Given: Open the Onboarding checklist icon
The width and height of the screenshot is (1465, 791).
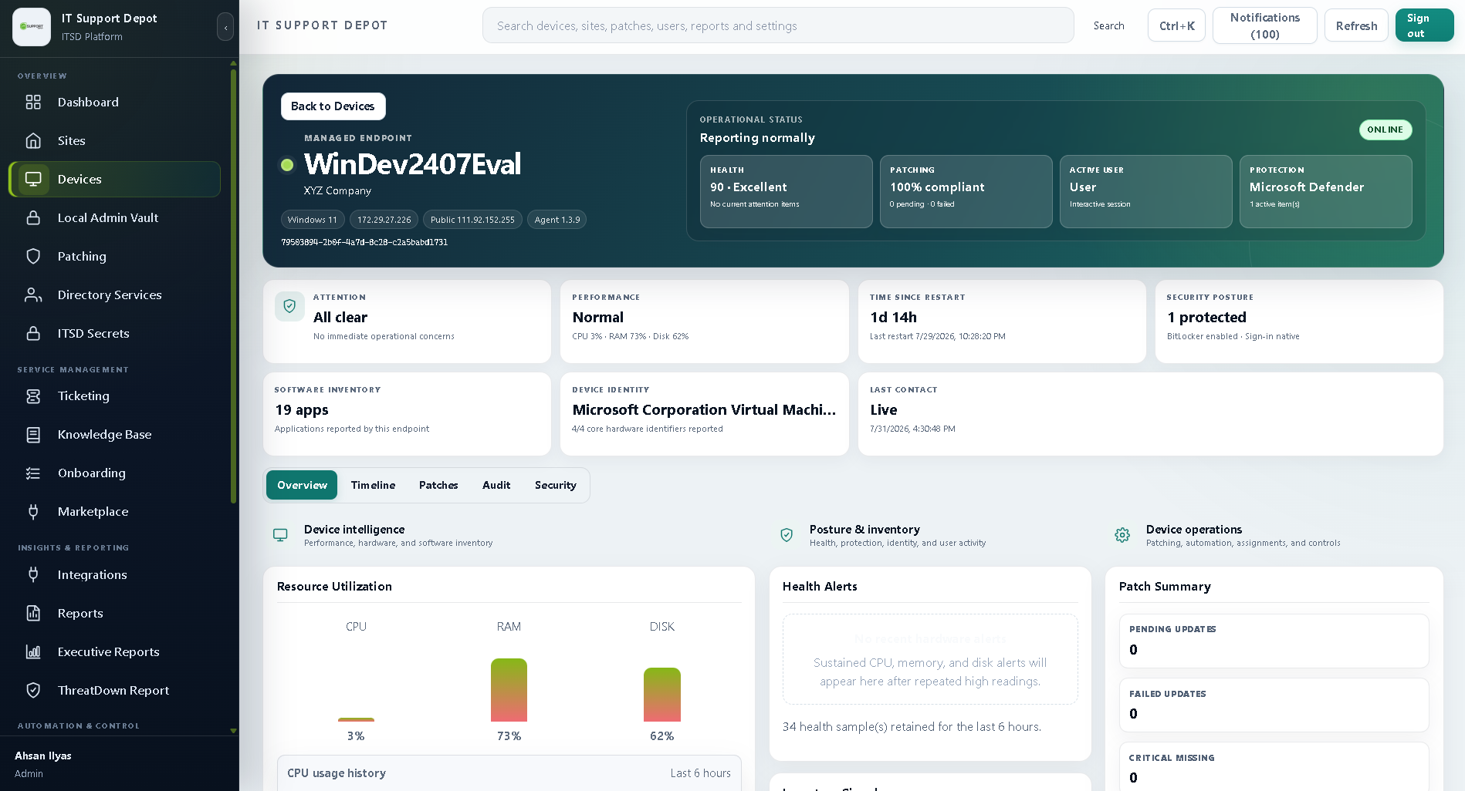Looking at the screenshot, I should (33, 473).
